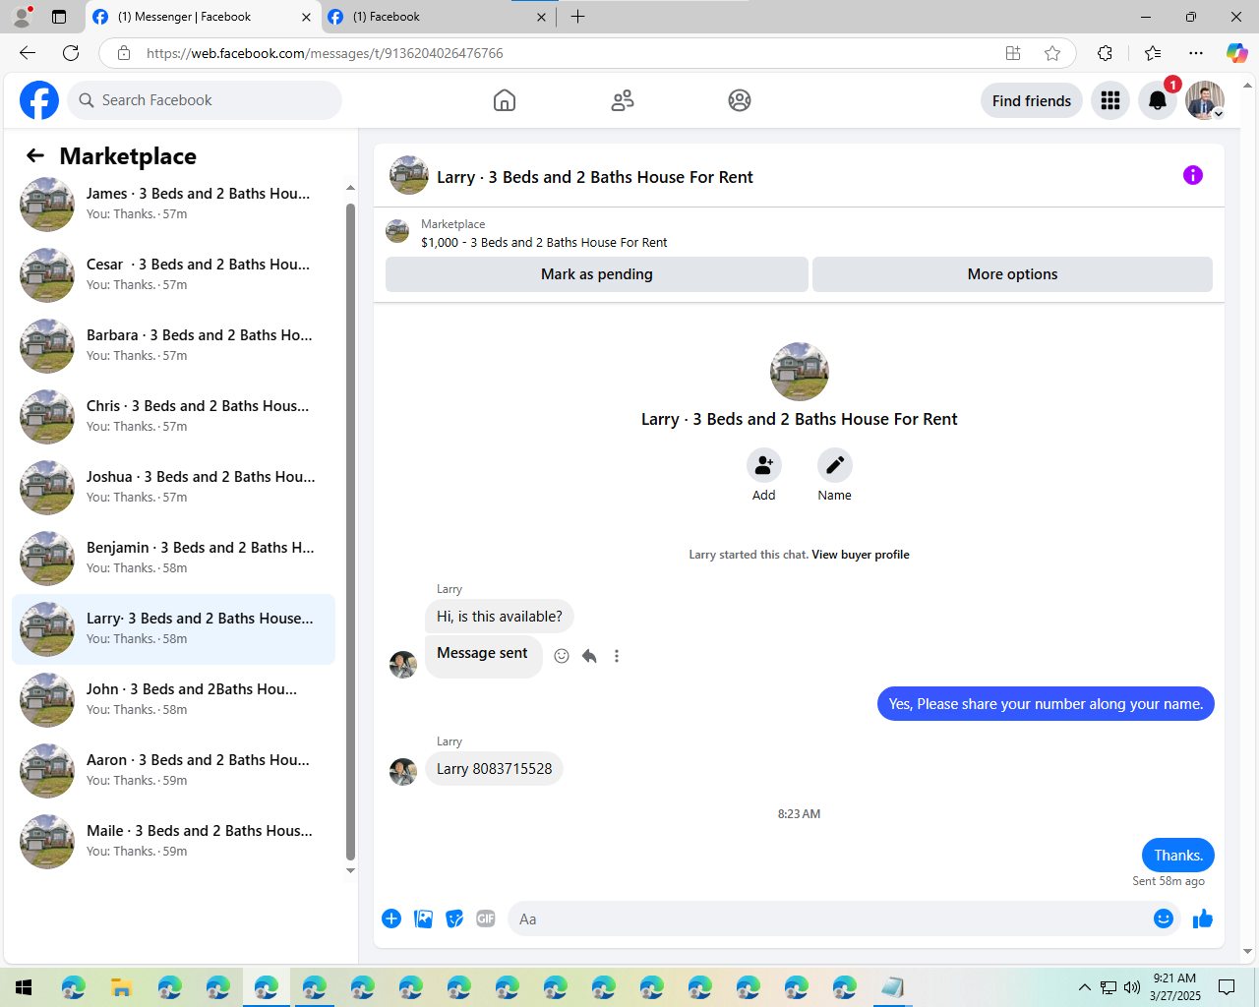
Task: Open the Favorites list icon
Action: click(1153, 53)
